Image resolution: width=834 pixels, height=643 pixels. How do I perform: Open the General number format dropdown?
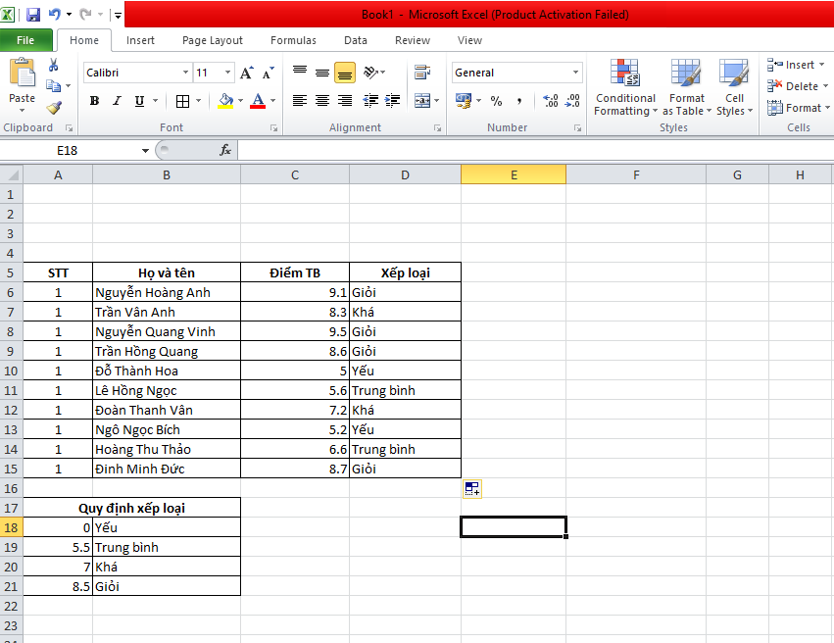tap(575, 73)
